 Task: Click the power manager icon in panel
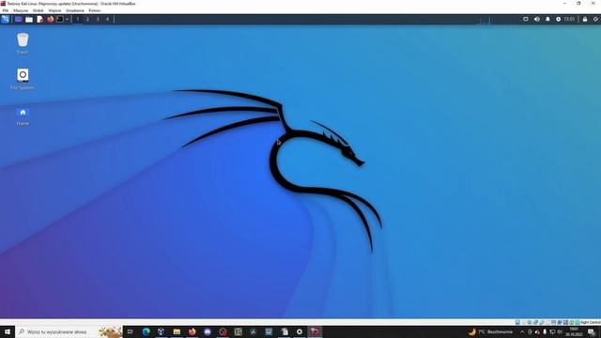558,19
